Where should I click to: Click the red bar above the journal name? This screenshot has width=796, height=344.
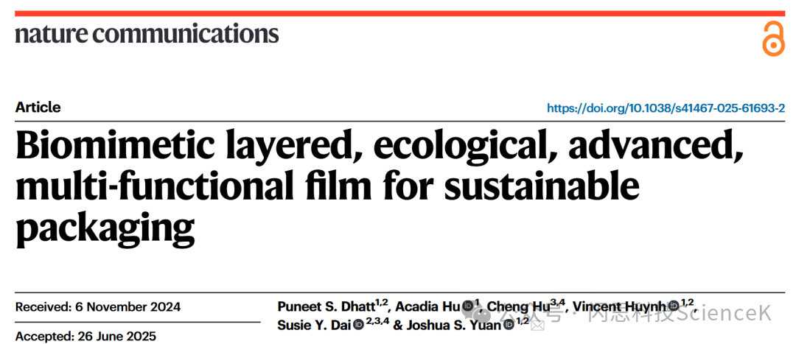[398, 14]
